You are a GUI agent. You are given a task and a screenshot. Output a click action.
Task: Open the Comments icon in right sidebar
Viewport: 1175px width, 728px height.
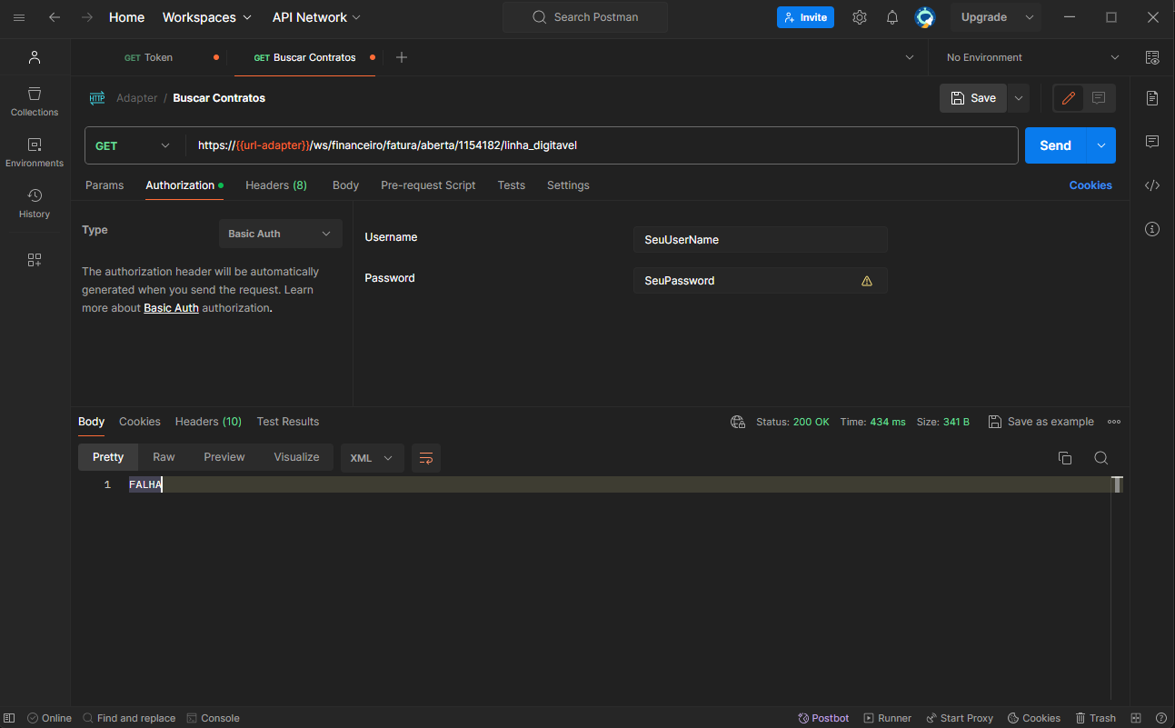coord(1152,141)
